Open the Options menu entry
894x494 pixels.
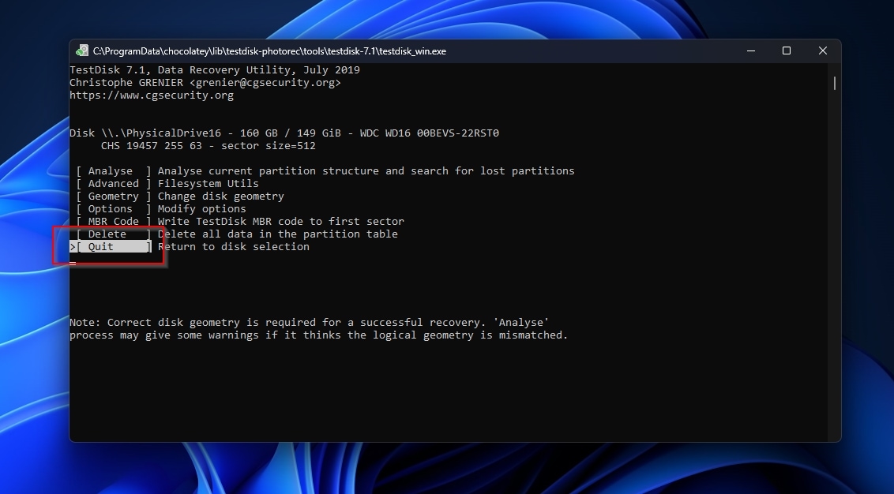(114, 208)
